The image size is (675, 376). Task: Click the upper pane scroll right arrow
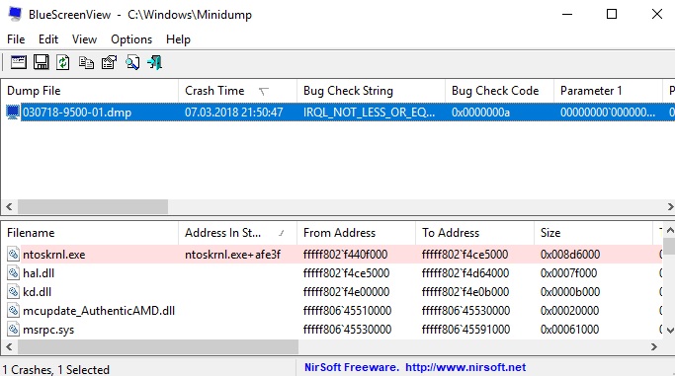point(670,206)
